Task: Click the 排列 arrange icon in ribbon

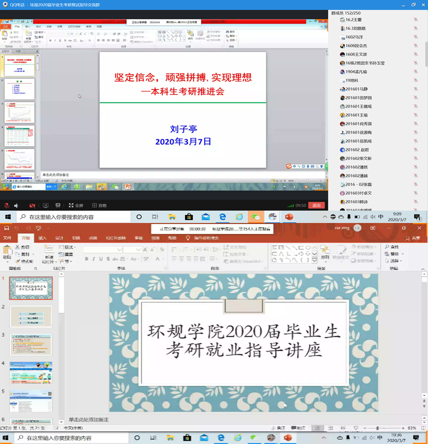Action: 325,251
